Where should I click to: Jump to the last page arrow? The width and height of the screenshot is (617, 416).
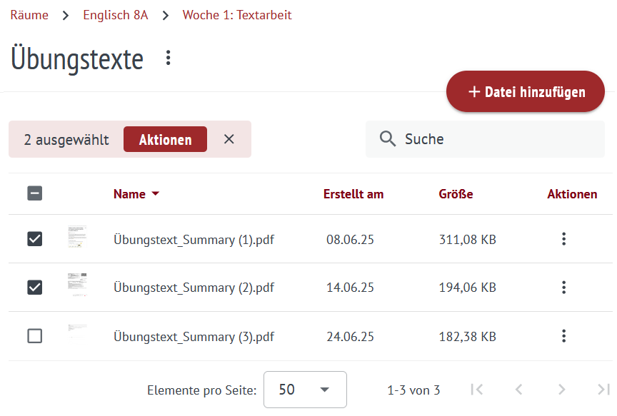click(603, 390)
